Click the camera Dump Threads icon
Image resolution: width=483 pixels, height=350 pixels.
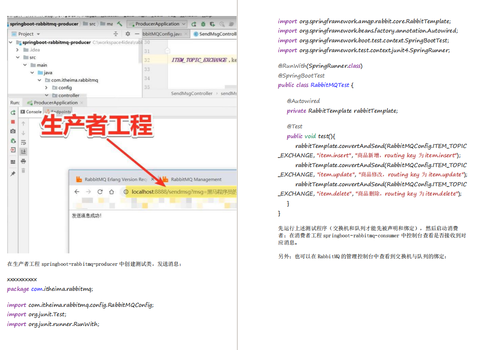13,131
